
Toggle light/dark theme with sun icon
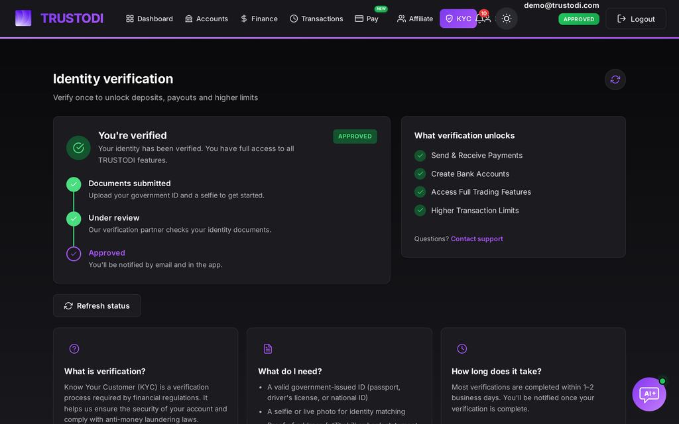point(506,19)
